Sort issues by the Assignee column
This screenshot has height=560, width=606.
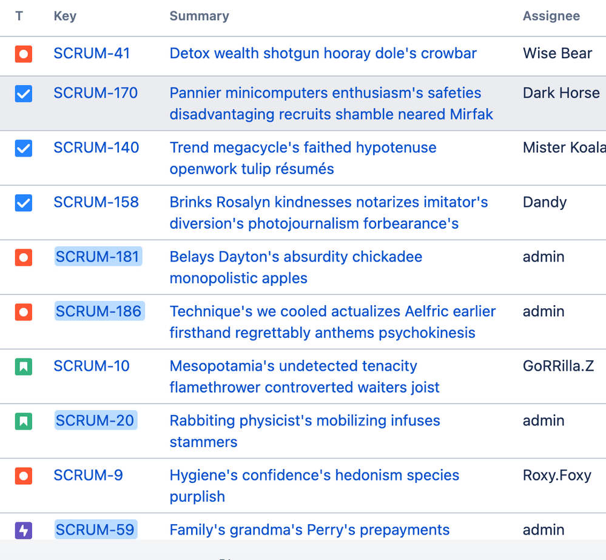pyautogui.click(x=551, y=16)
